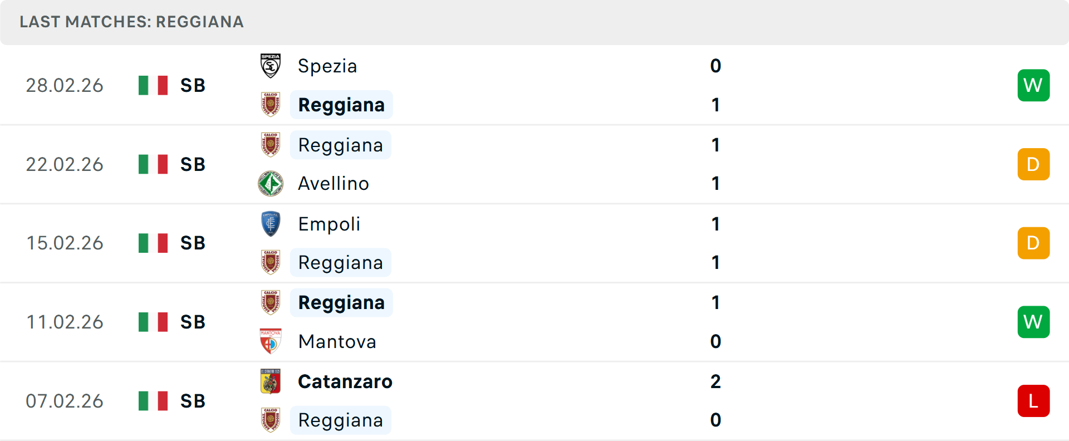Click the green W indicator for Mantova match
The height and width of the screenshot is (441, 1069).
click(1033, 322)
